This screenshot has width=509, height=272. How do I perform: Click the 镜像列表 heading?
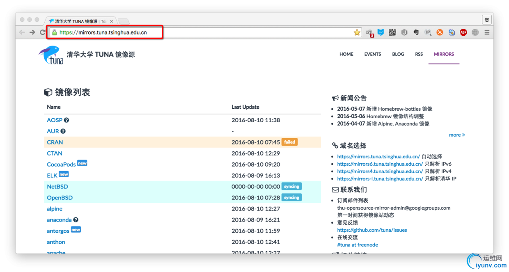coord(67,92)
